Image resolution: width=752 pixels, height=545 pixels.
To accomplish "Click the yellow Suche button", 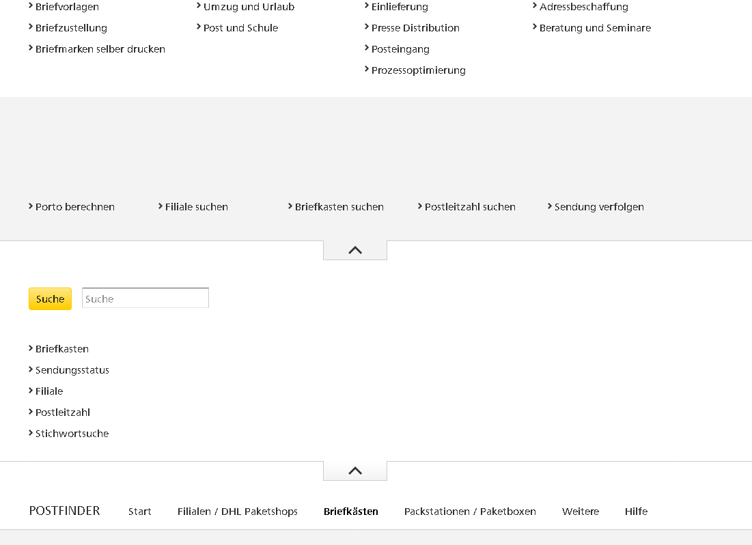I will pyautogui.click(x=50, y=298).
